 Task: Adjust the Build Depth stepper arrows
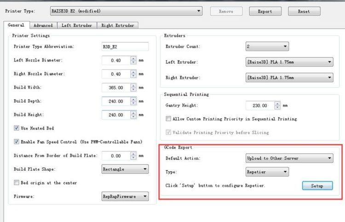click(133, 101)
